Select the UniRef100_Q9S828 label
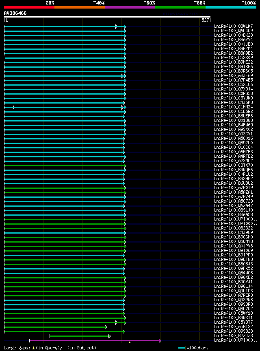 click(x=233, y=331)
